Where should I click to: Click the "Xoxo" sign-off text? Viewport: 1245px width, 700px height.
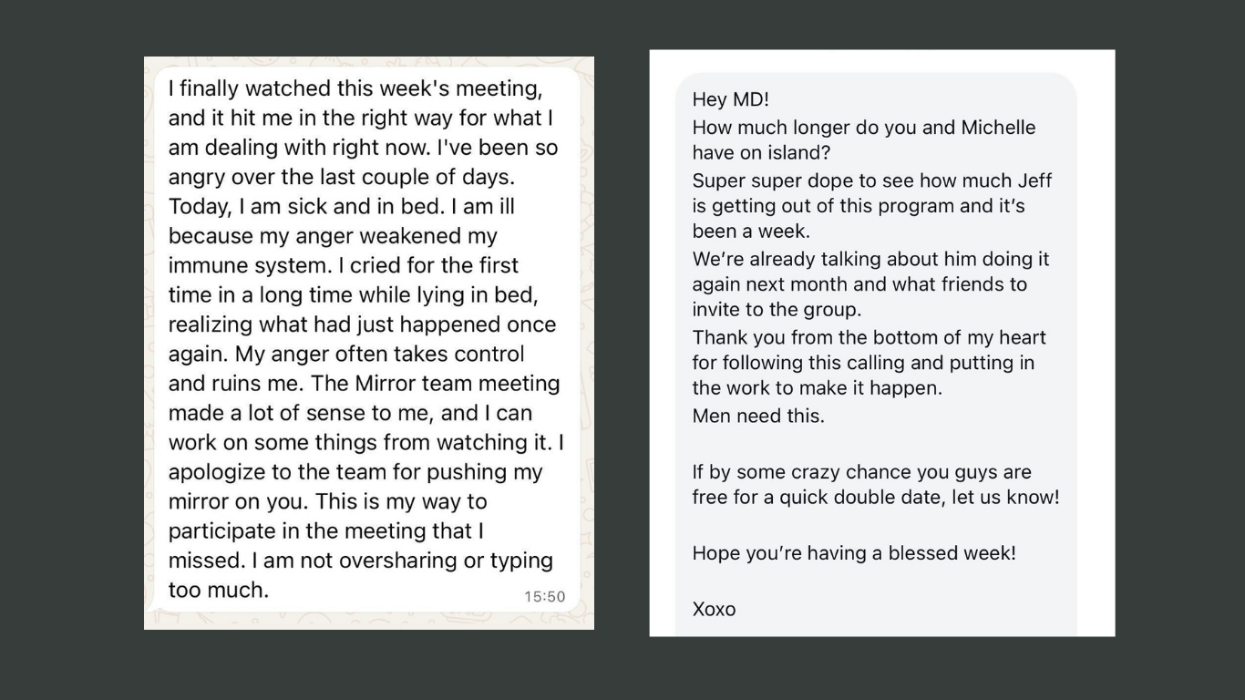tap(714, 609)
